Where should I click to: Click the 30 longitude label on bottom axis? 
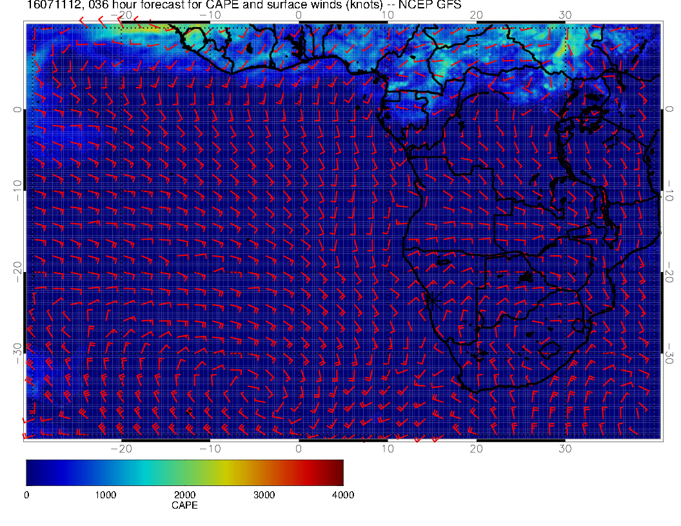[x=565, y=449]
